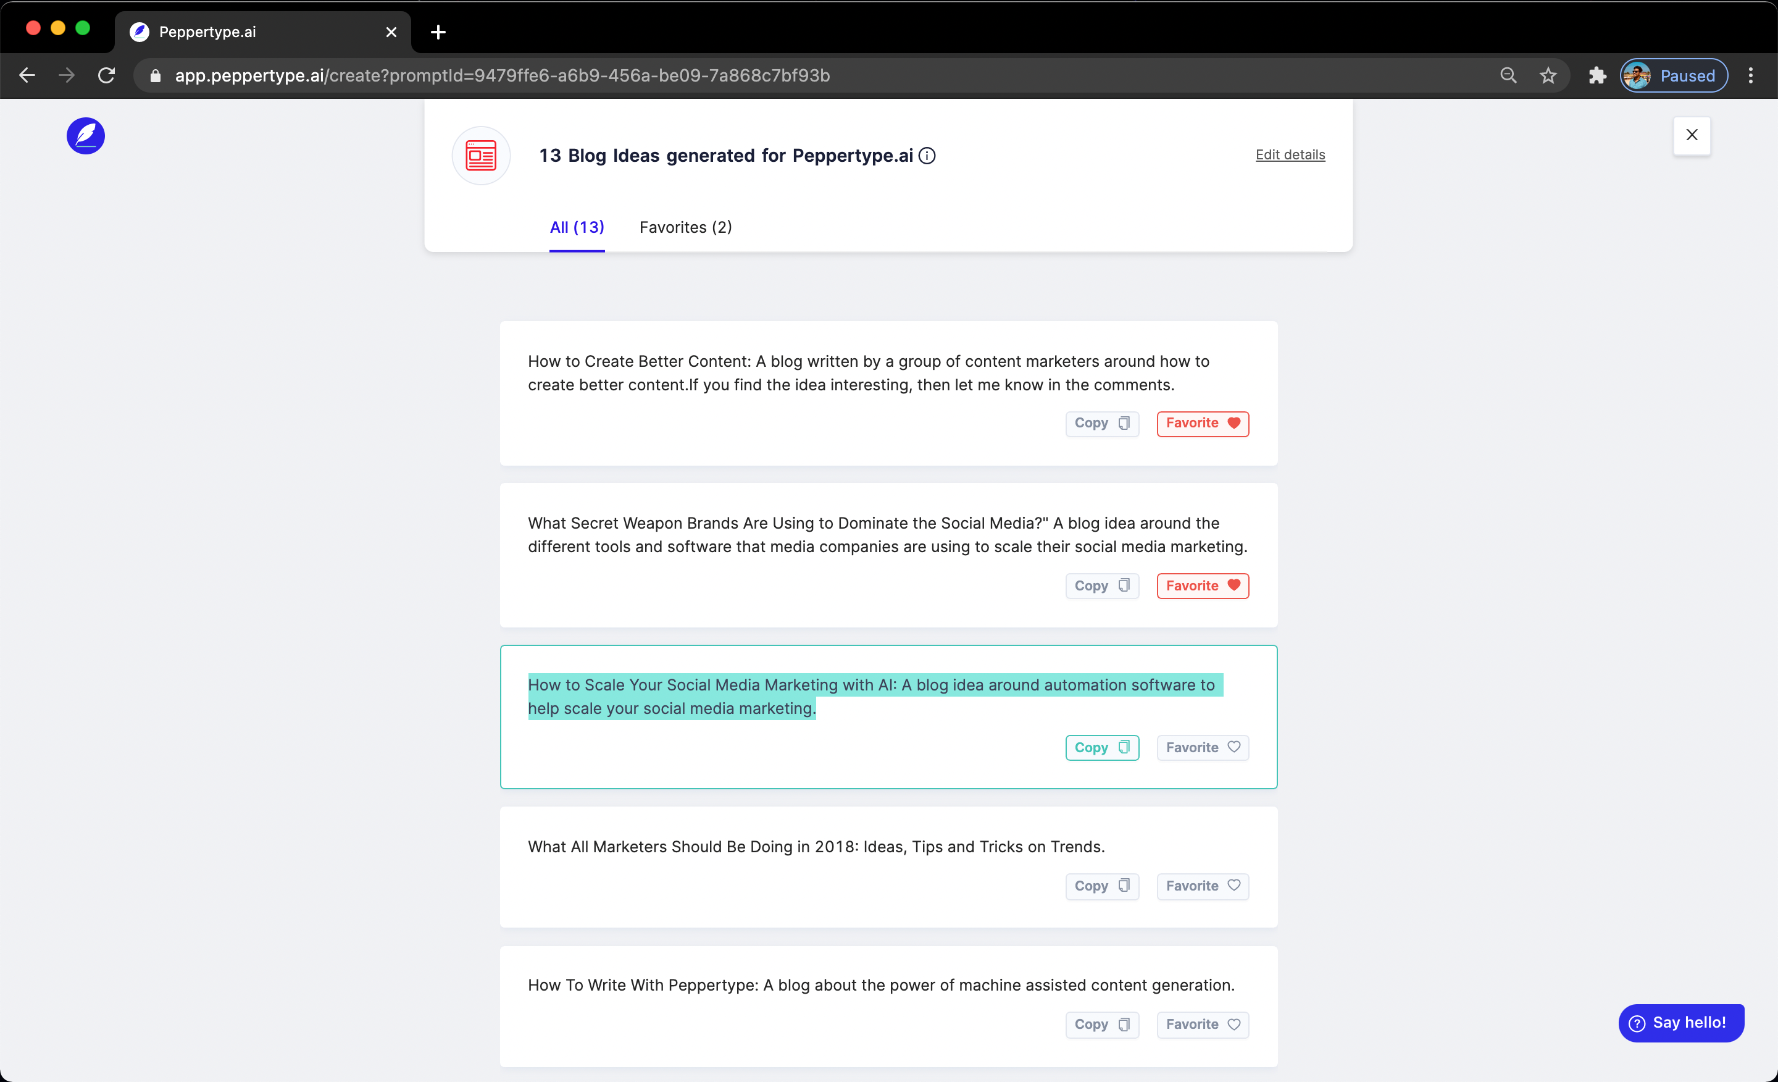Click the blog ideas document icon
1778x1082 pixels.
482,155
